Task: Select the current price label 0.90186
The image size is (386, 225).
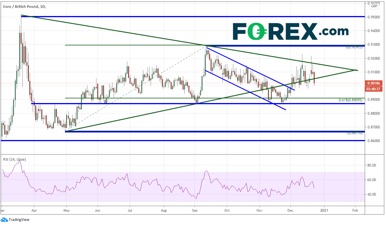Action: pyautogui.click(x=374, y=83)
